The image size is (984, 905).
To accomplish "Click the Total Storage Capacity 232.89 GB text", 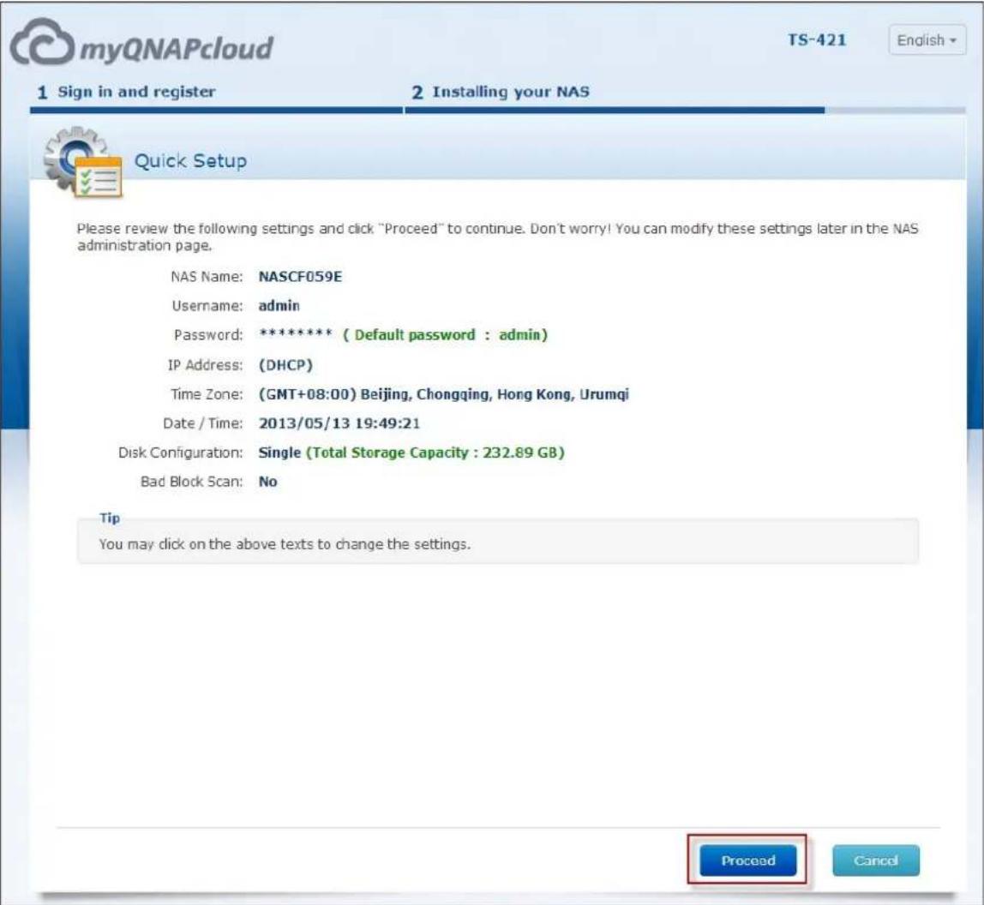I will [x=435, y=453].
